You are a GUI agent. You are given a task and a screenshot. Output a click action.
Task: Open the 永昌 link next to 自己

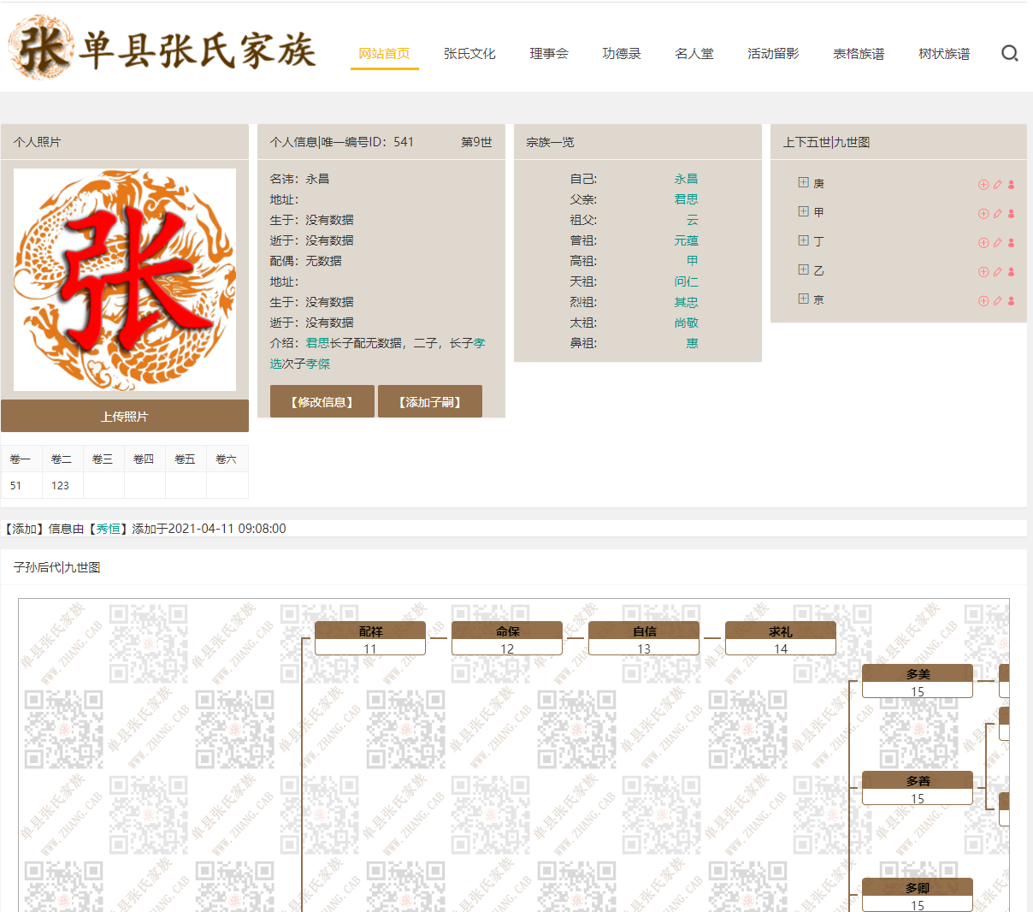(x=686, y=179)
